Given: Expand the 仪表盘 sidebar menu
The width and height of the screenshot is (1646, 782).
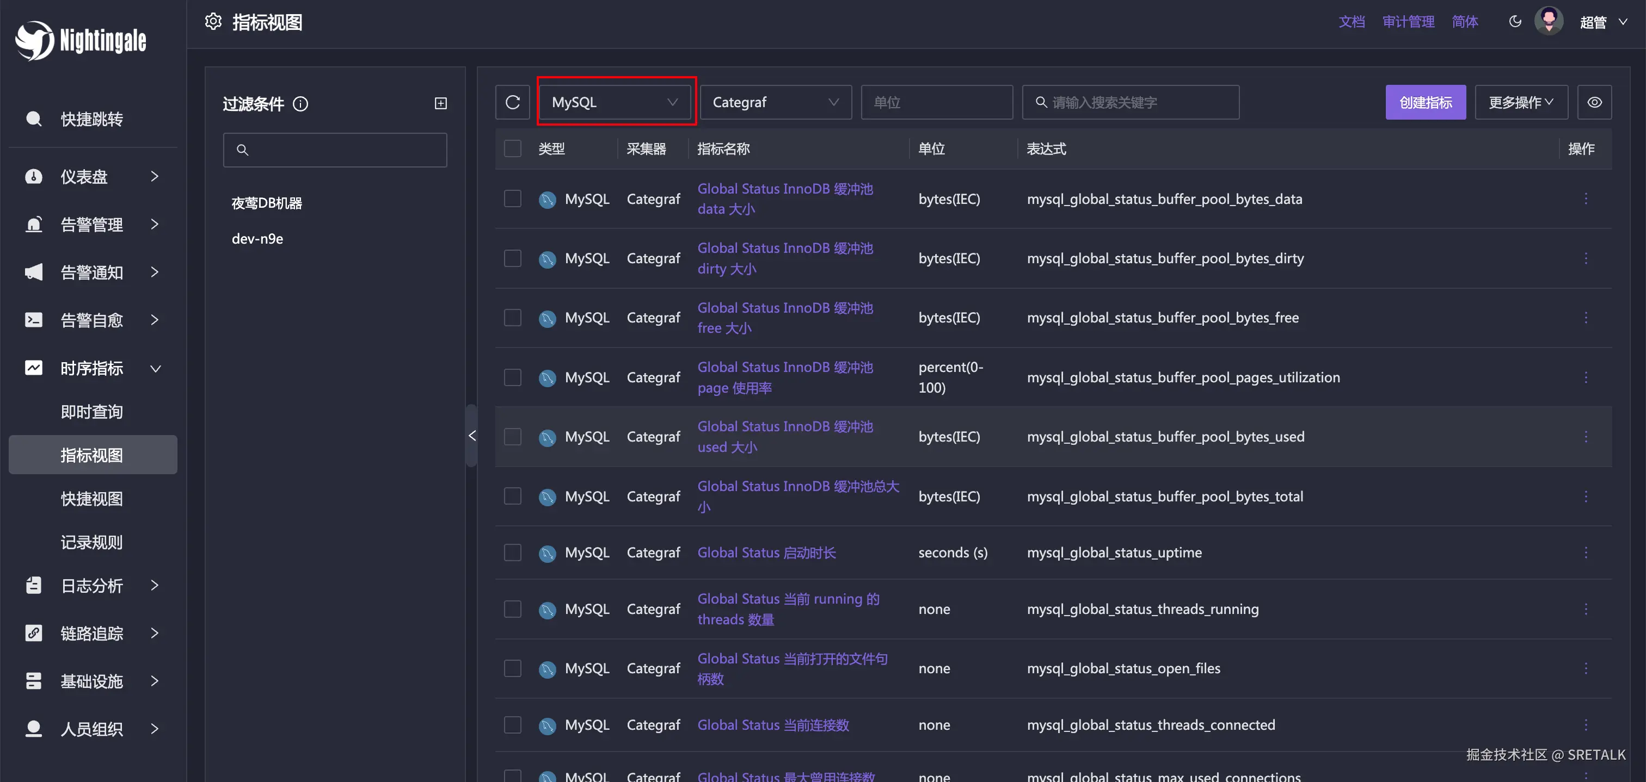Looking at the screenshot, I should (x=93, y=177).
